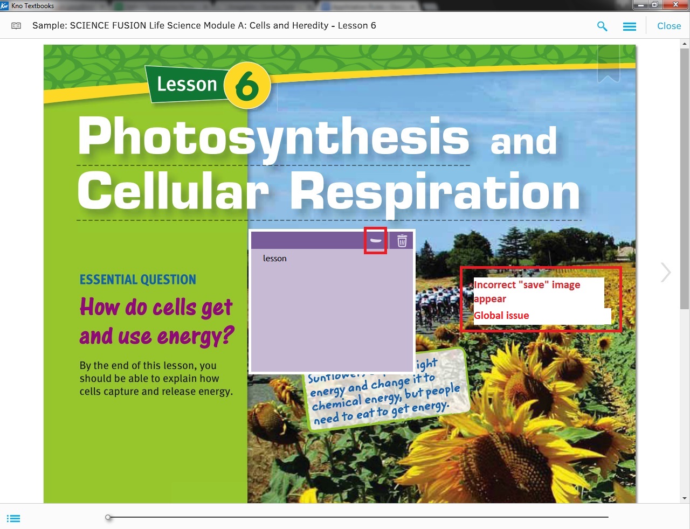
Task: Click the "ESSENTIAL QUESTION" heading
Action: 138,280
